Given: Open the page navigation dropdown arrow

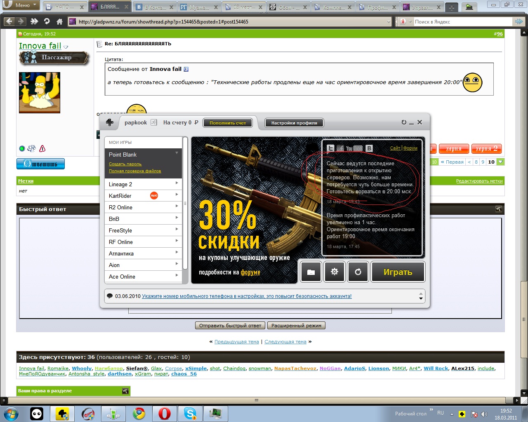Looking at the screenshot, I should pyautogui.click(x=501, y=162).
